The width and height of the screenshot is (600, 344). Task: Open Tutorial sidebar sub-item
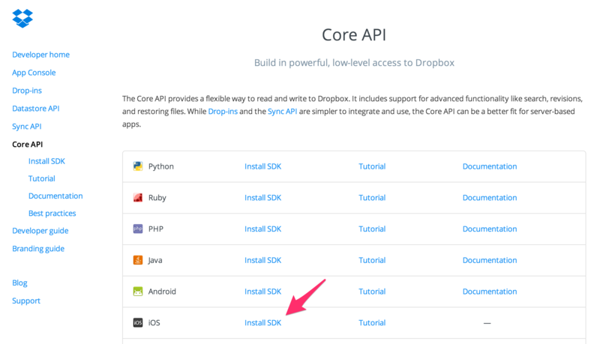tap(42, 178)
